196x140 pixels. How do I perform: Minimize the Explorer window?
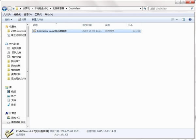pyautogui.click(x=178, y=2)
